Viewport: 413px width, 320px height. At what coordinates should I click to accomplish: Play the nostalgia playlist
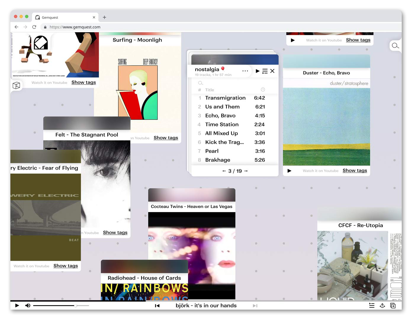click(257, 71)
